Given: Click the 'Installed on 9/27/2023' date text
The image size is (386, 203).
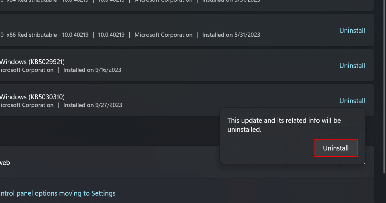Looking at the screenshot, I should [x=93, y=105].
